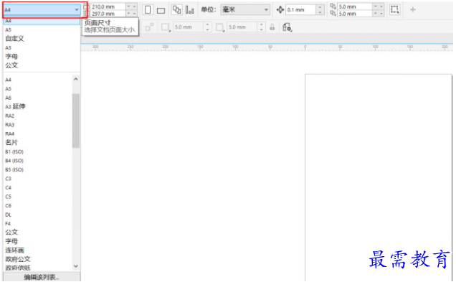Click the lock icon in second toolbar row

coord(272,27)
